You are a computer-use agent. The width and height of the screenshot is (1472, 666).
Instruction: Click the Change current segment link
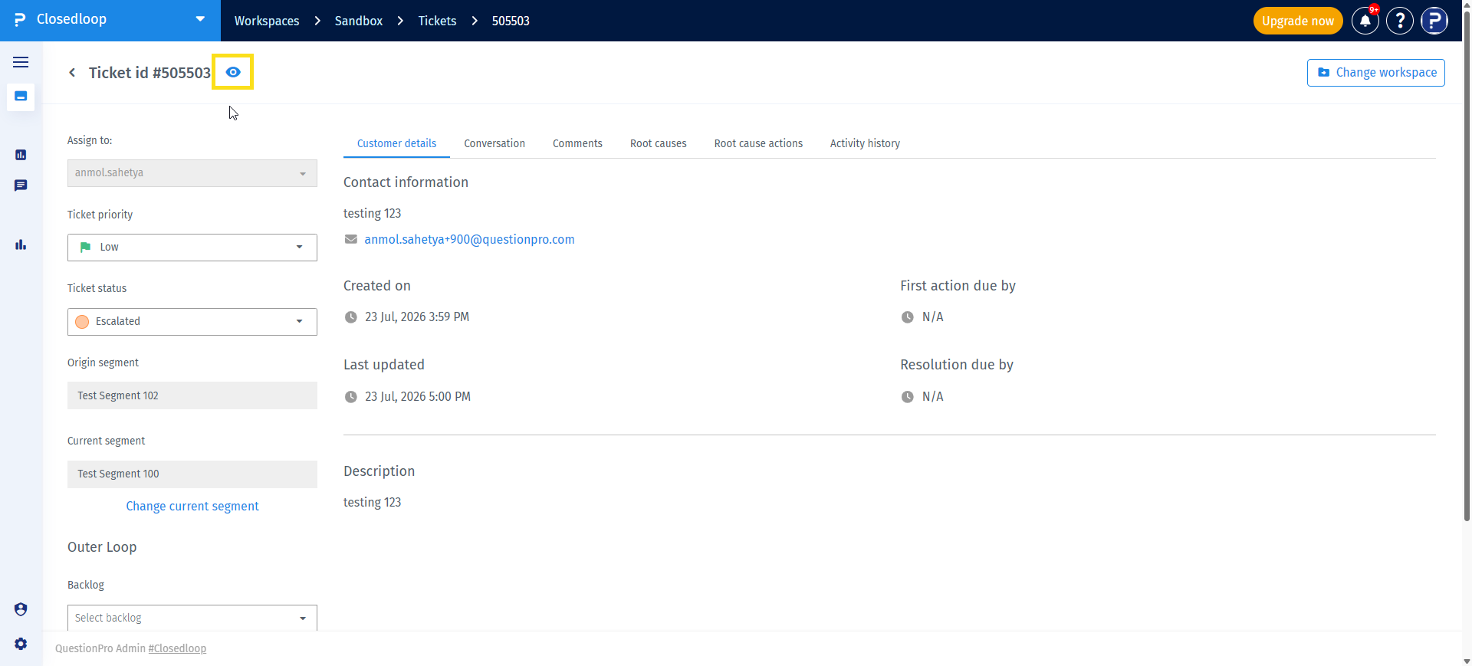point(192,506)
